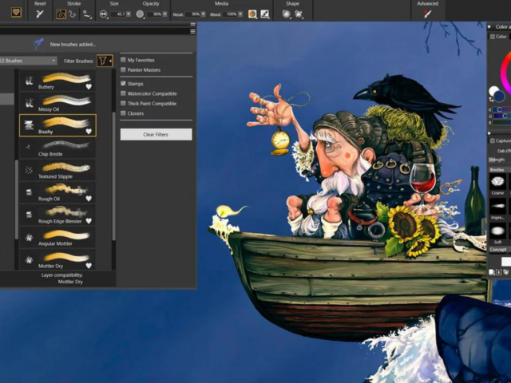Click the heart favorite icon on Rough Oil

pyautogui.click(x=89, y=198)
